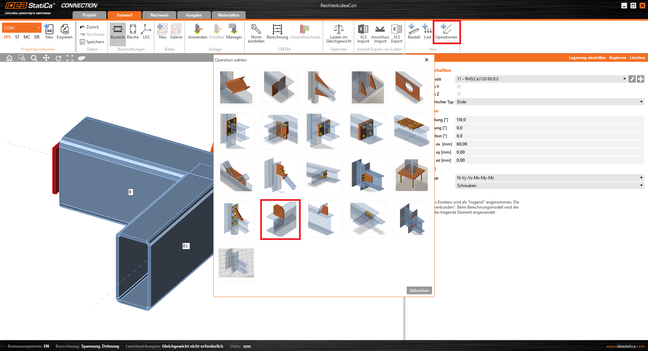Click the home view icon
Image resolution: width=648 pixels, height=351 pixels.
click(9, 58)
